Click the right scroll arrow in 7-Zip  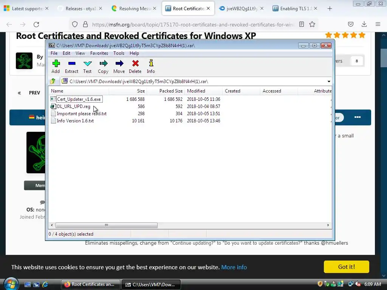328,225
